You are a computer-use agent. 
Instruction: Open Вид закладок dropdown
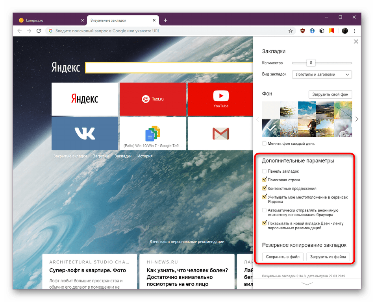point(322,75)
